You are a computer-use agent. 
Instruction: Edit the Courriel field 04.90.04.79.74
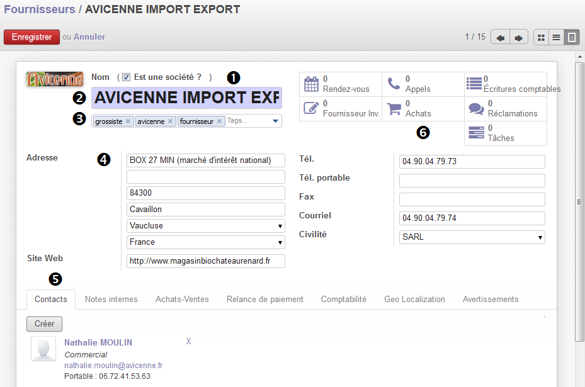tap(472, 218)
